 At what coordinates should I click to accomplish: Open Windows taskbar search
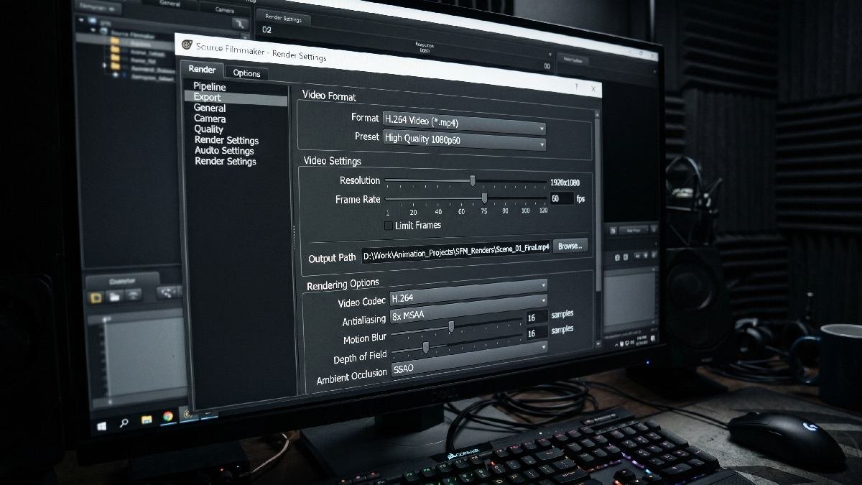click(x=124, y=423)
